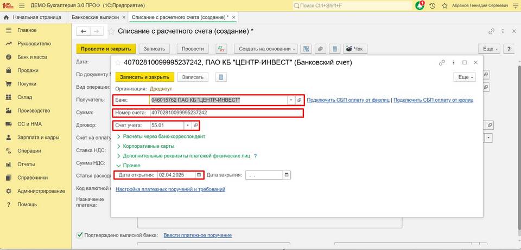
Task: Open Создать на основании dropdown
Action: tap(268, 49)
